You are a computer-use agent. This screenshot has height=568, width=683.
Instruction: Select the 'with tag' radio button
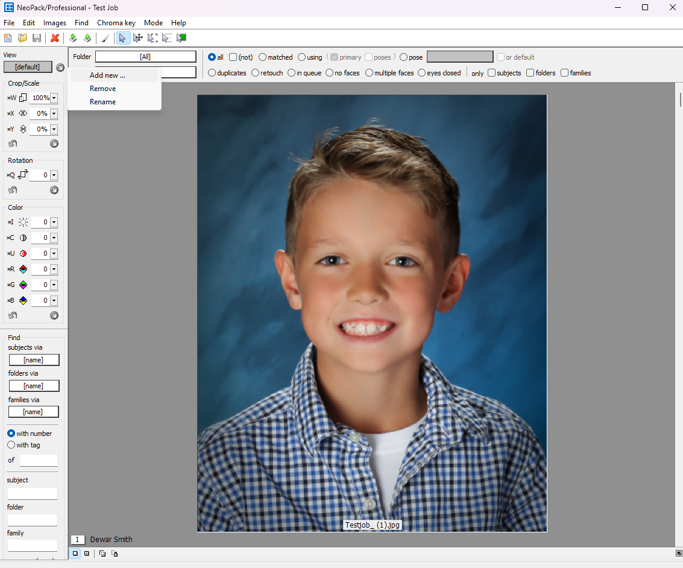[x=11, y=445]
